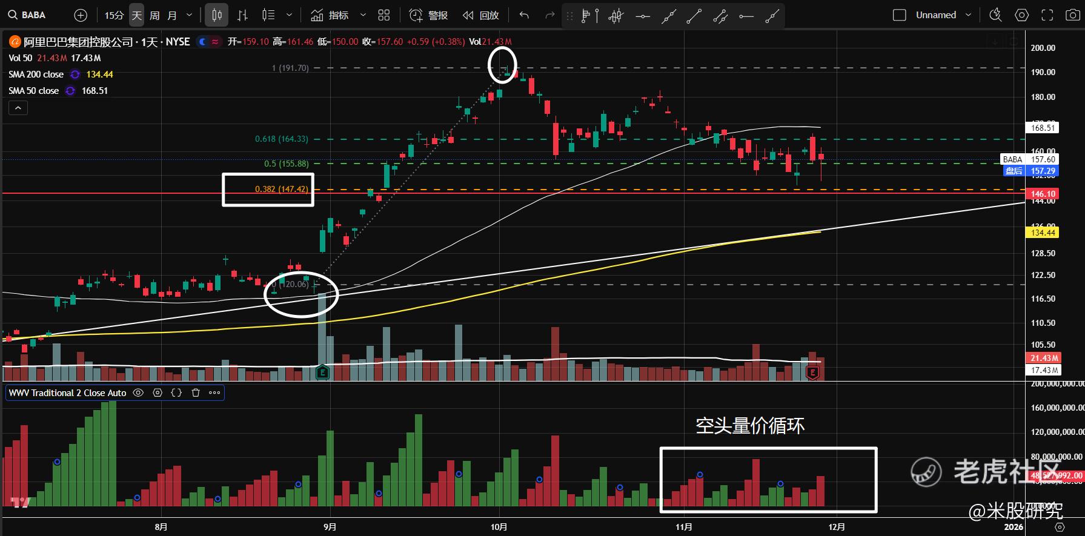
Task: Open the quick search lightning icon
Action: (995, 15)
